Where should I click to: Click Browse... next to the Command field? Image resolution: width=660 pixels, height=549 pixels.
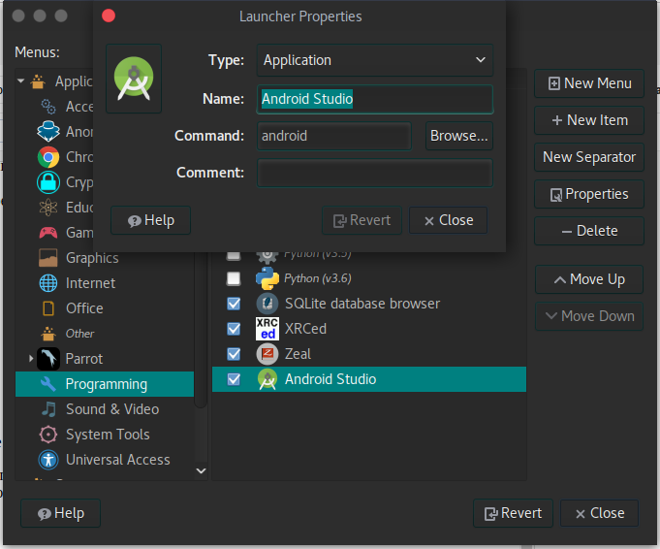coord(458,136)
